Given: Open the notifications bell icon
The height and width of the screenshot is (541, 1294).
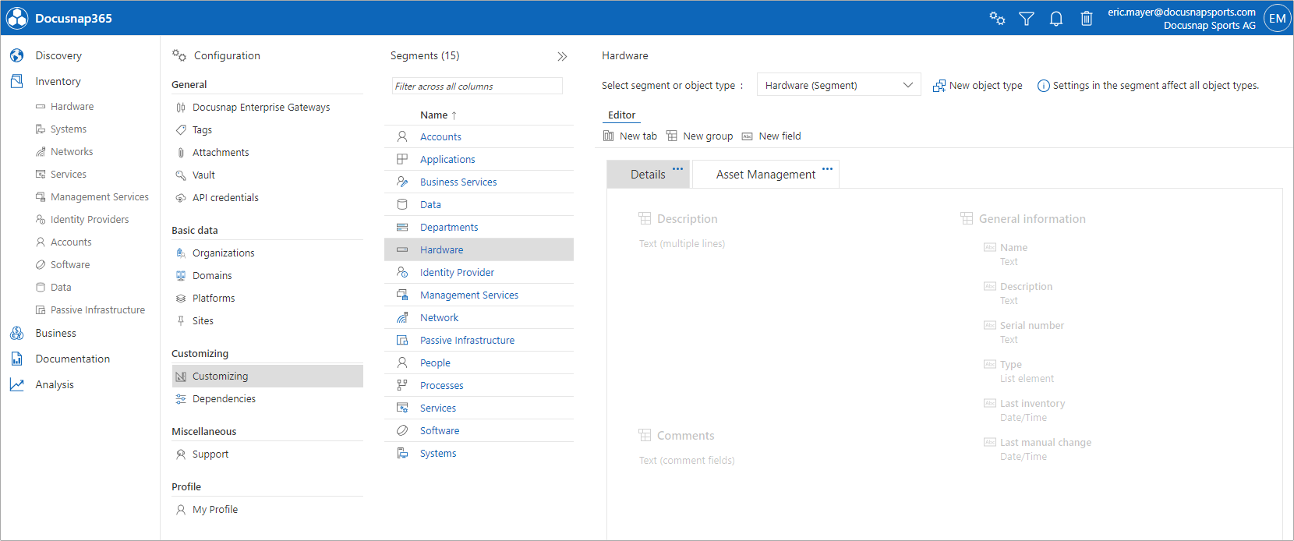Looking at the screenshot, I should (x=1056, y=18).
